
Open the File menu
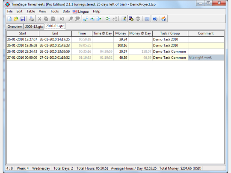(x=10, y=12)
